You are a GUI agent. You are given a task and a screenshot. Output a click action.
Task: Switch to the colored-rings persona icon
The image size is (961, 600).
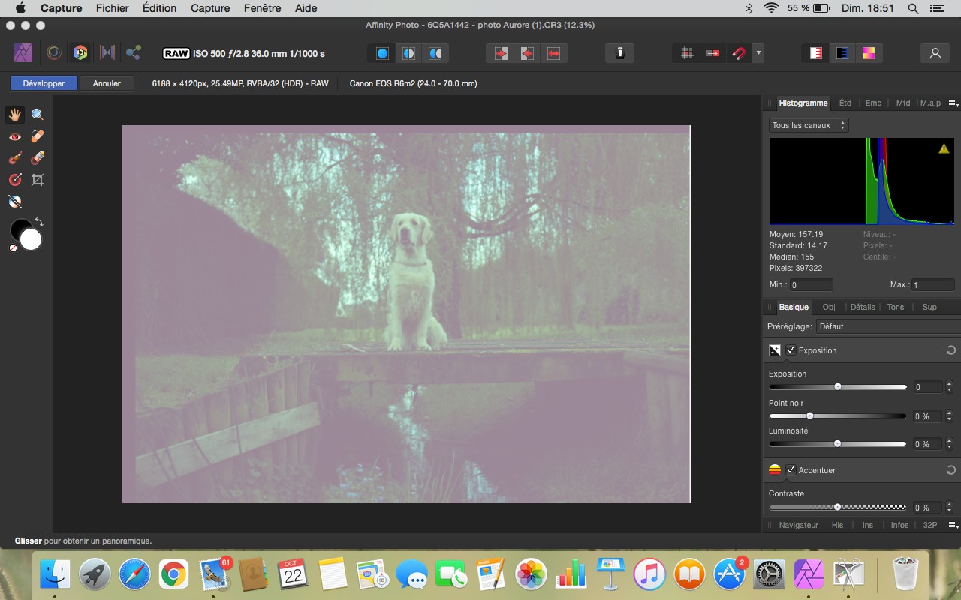(x=54, y=53)
